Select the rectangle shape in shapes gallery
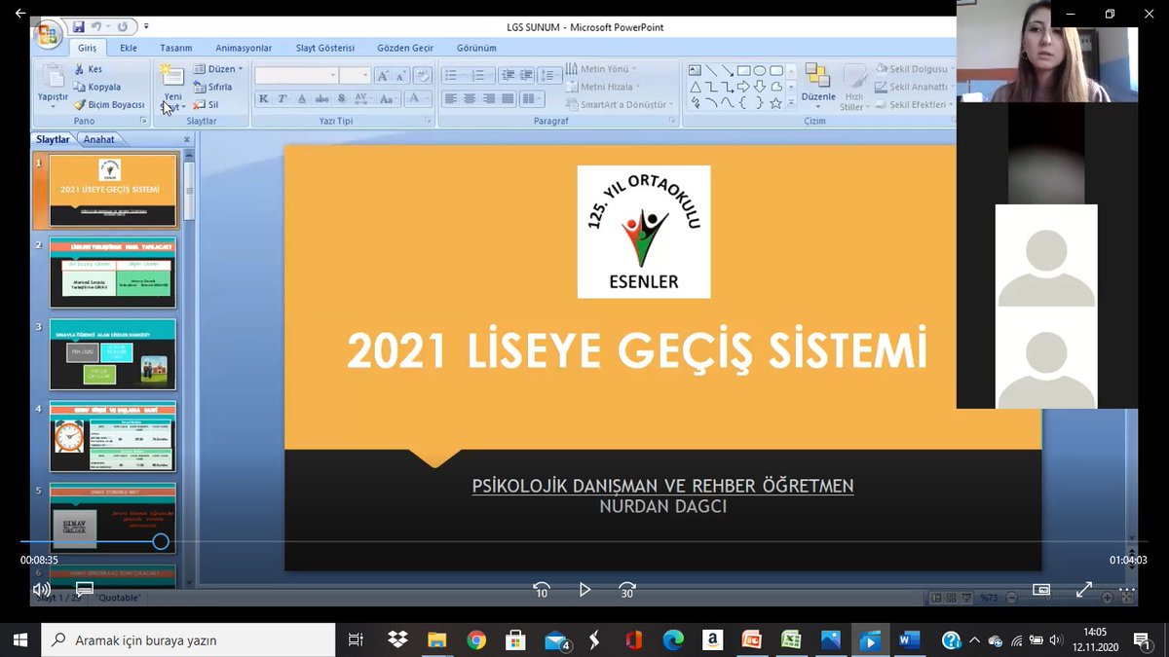 coord(743,70)
